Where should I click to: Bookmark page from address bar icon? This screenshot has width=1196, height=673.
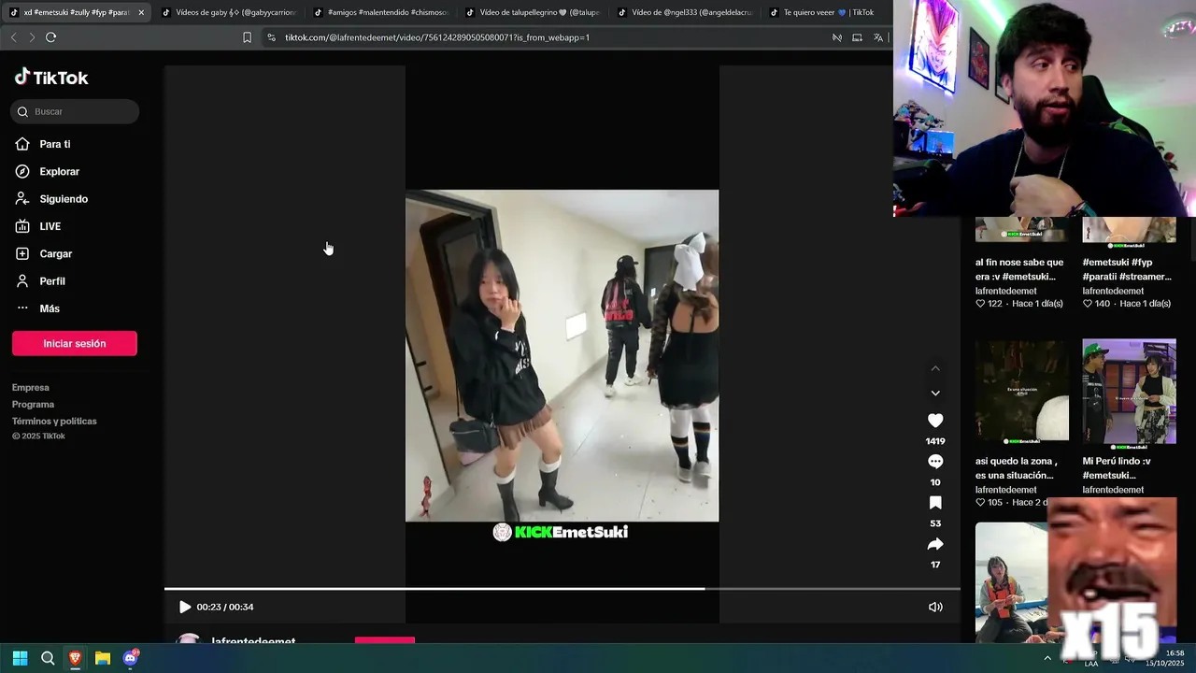click(247, 37)
